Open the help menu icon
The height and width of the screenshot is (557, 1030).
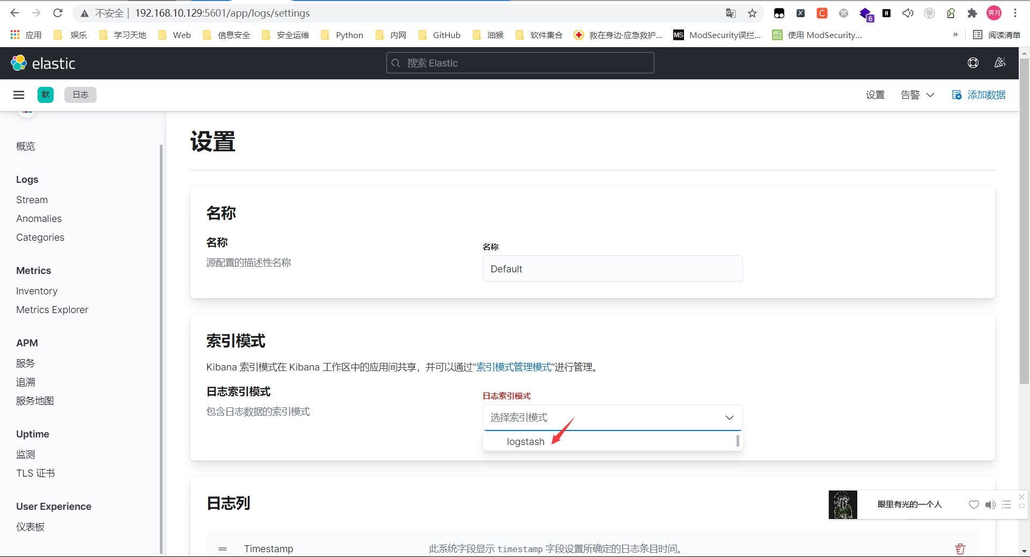(973, 63)
